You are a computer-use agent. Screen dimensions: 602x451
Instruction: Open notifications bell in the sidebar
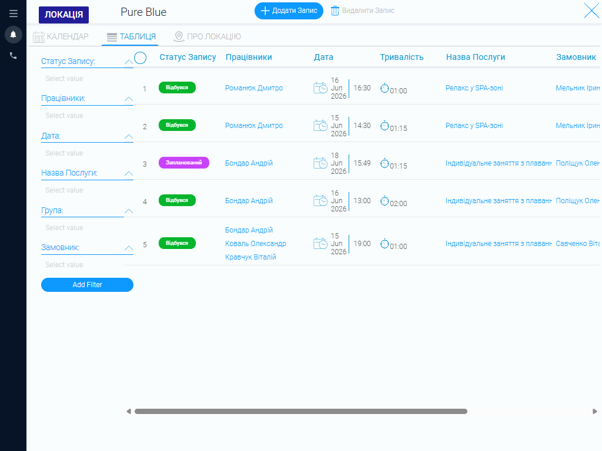click(14, 35)
